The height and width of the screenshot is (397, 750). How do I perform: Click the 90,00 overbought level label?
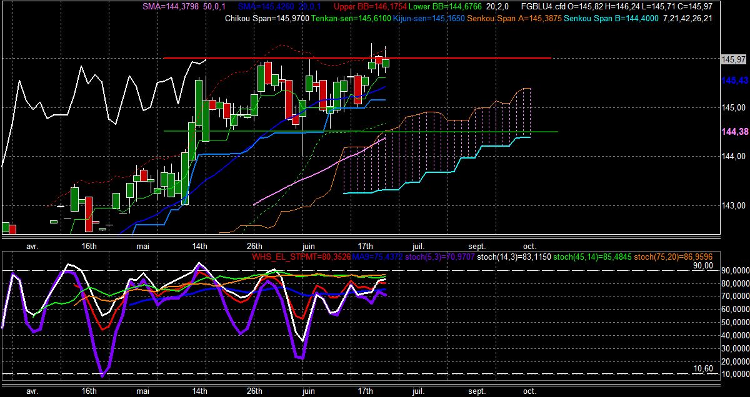point(702,266)
